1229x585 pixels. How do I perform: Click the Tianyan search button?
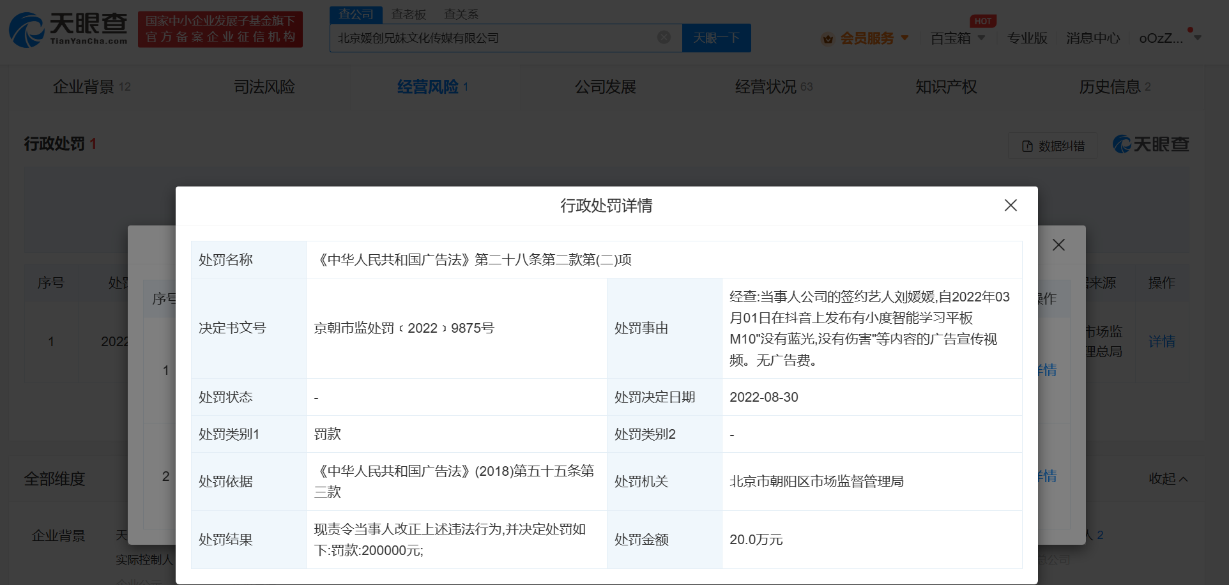click(716, 38)
